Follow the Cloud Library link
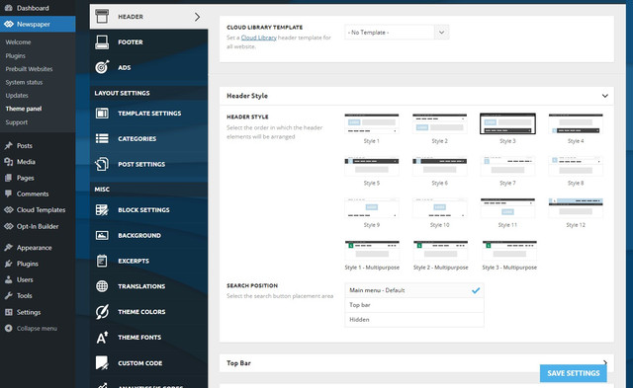This screenshot has width=633, height=388. (x=259, y=38)
